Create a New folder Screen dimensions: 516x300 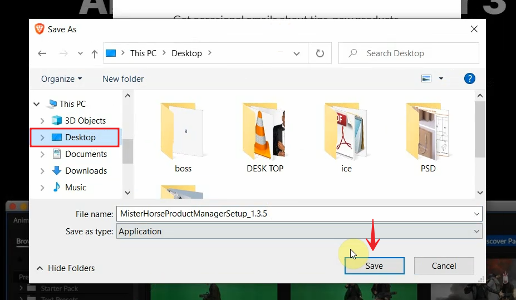coord(123,79)
